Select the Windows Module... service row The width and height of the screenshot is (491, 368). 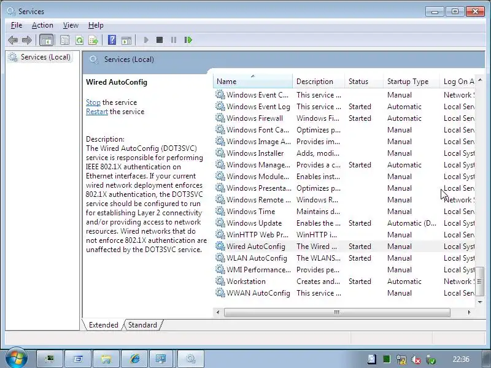344,177
